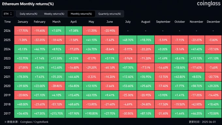222x125 pixels.
Task: Select the 2019 row label
Action: pos(7,95)
